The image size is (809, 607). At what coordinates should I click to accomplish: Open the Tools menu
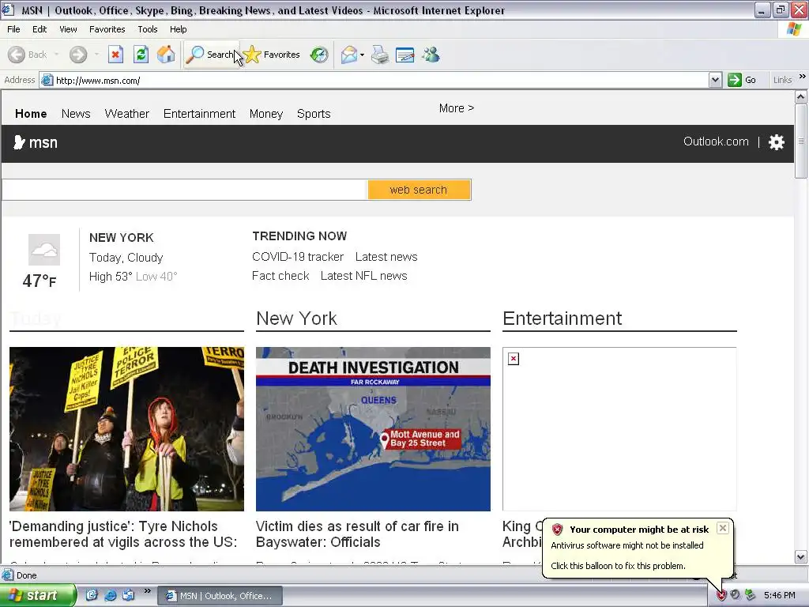(148, 29)
